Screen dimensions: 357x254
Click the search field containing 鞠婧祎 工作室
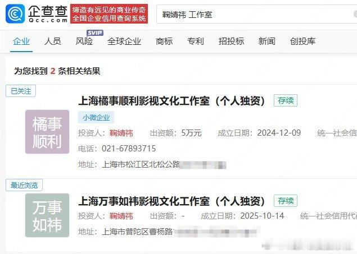point(256,14)
